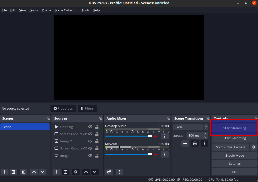Open the Edit menu
Viewport: 258px width, 182px height.
point(13,10)
